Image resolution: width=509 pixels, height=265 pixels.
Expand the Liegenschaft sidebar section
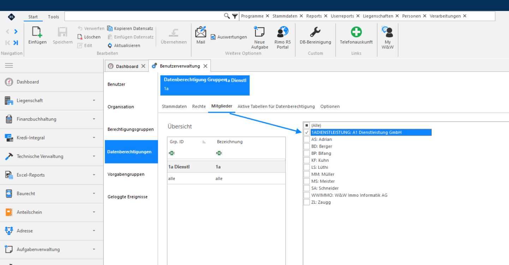click(94, 100)
